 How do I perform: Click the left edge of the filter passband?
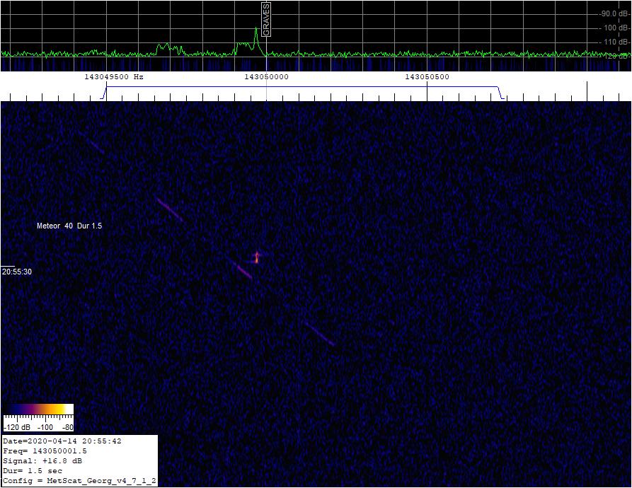(x=103, y=92)
